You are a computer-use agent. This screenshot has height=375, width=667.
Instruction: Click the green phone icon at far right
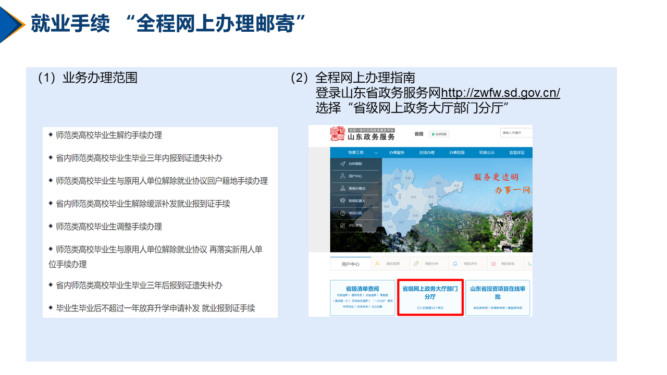(x=529, y=264)
